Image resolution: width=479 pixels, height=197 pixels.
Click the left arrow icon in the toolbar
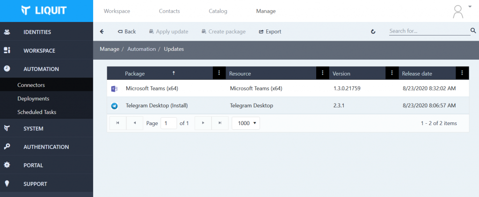(102, 31)
